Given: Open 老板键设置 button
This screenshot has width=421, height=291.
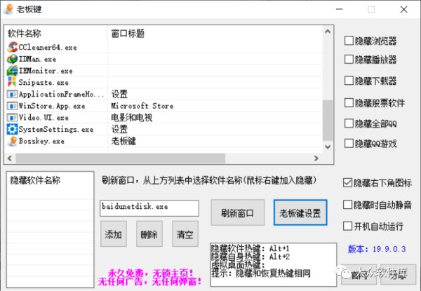Looking at the screenshot, I should [300, 212].
